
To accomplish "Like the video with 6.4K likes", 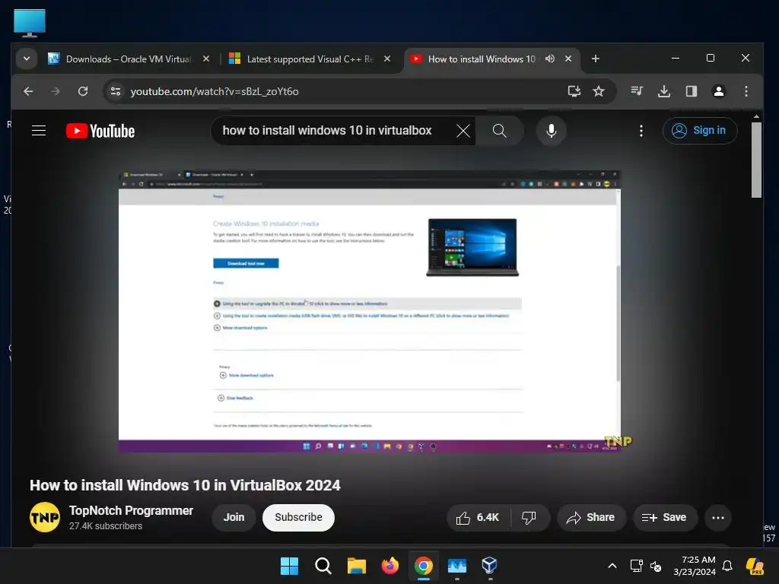I will pyautogui.click(x=478, y=517).
